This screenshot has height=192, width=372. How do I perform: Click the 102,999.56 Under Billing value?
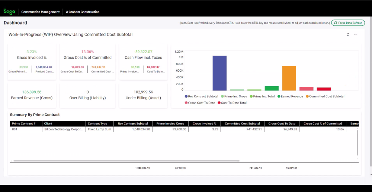143,92
